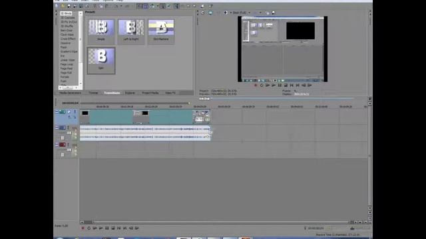
Task: Select Gradient Wipe in the transitions list
Action: click(69, 52)
